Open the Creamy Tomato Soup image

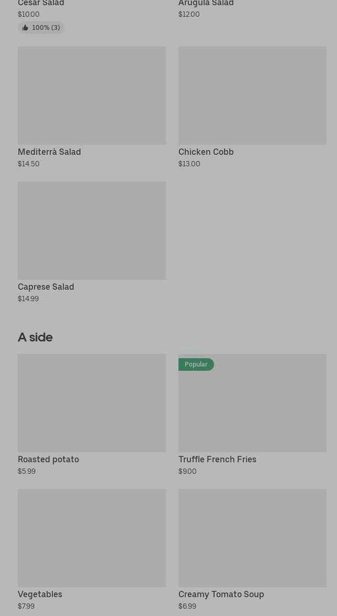point(252,538)
